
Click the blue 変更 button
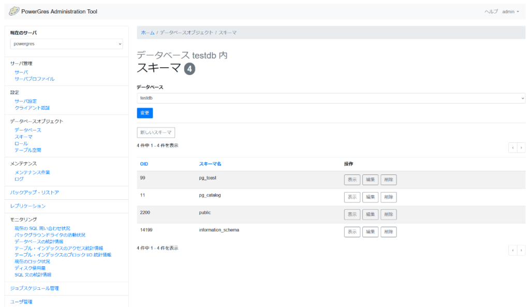[x=145, y=113]
